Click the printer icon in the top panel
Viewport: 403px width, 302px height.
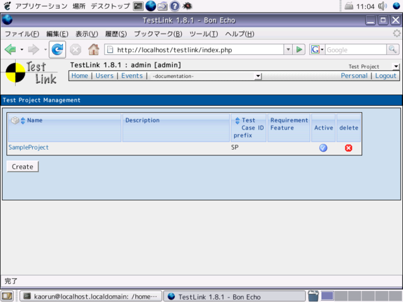coord(349,6)
